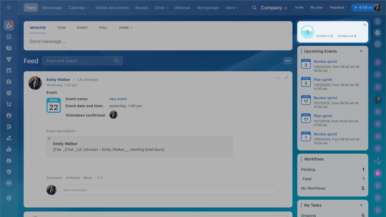The image size is (386, 217).
Task: Expand the Calendar dropdown menu
Action: [x=79, y=8]
